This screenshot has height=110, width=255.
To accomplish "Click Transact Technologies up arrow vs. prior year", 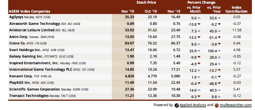I will click(x=219, y=97).
